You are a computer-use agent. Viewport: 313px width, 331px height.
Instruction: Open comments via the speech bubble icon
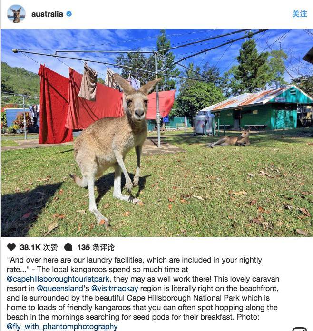(68, 247)
